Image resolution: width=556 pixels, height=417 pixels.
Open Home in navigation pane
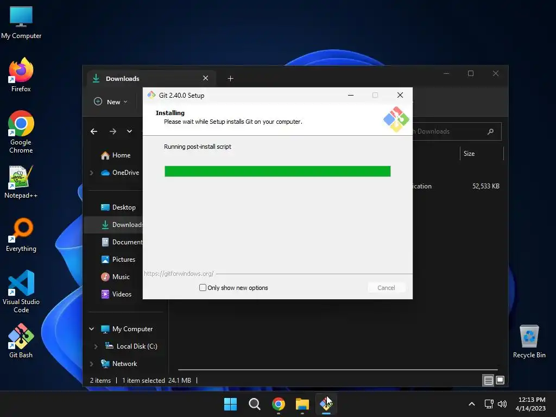coord(116,155)
